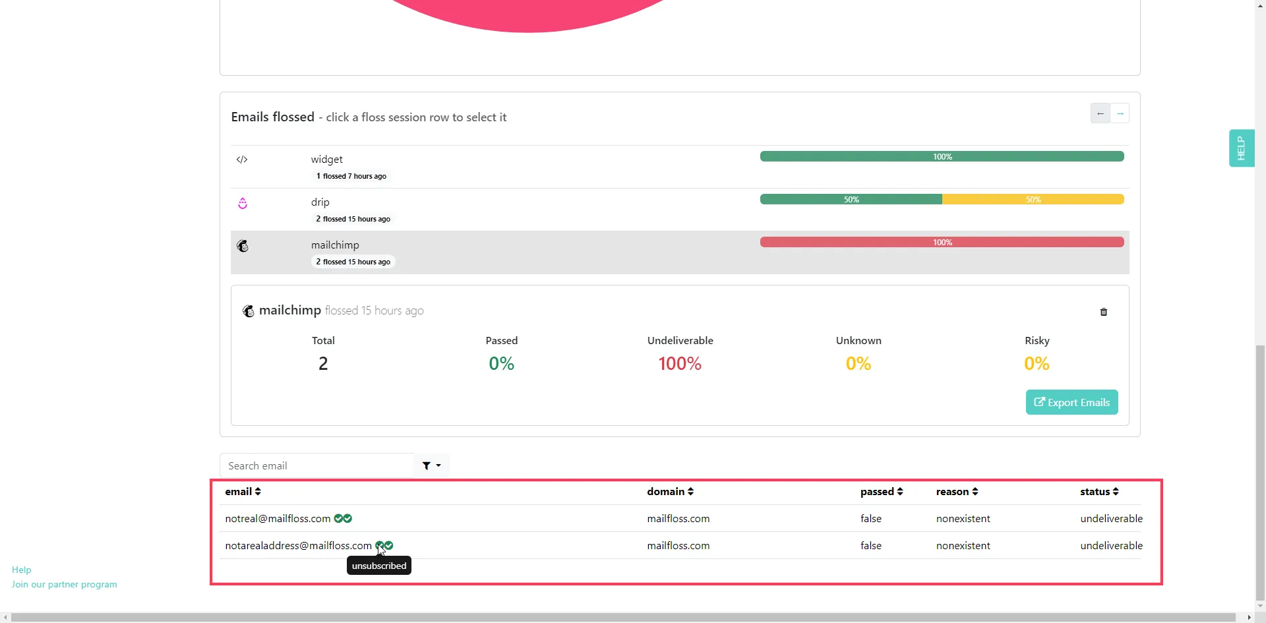Click the notarealaddress@mailfloss.com email address

tap(299, 546)
